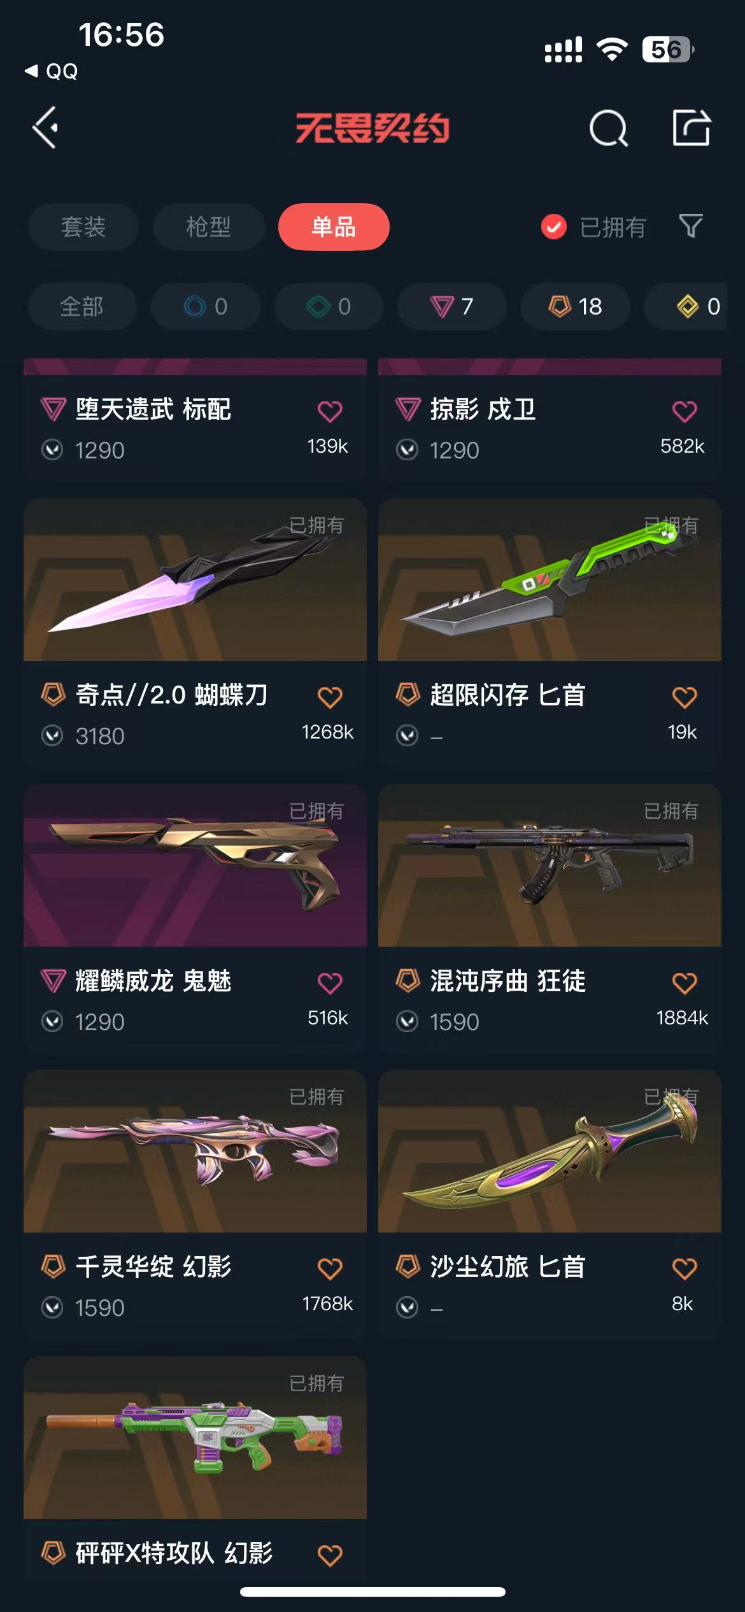
Task: Open the search magnifier icon
Action: (608, 129)
